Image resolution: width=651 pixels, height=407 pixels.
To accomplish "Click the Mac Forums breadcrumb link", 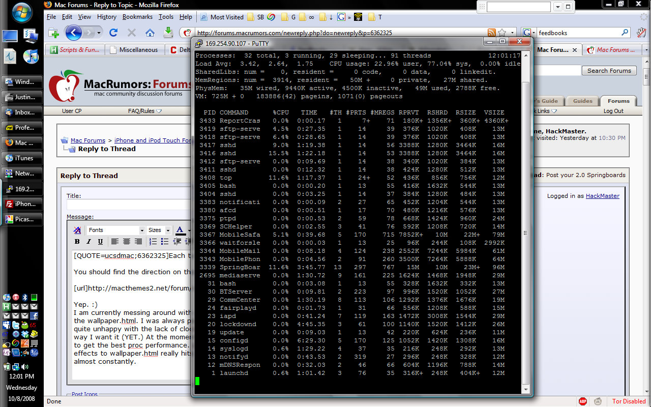I will click(88, 140).
